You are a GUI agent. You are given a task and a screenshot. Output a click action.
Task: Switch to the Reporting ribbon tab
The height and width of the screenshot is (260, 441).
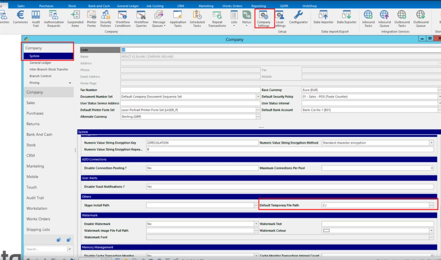pos(259,5)
